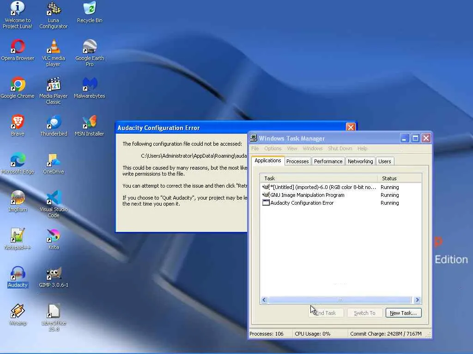This screenshot has height=354, width=473.
Task: Click the Task Manager title bar icon
Action: (254, 138)
